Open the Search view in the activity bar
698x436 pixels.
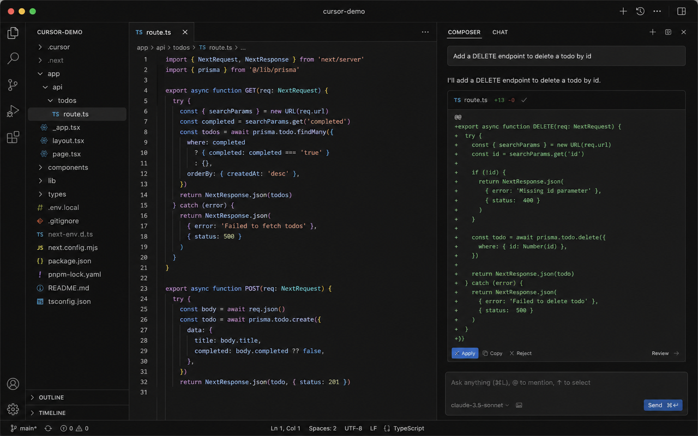tap(13, 59)
